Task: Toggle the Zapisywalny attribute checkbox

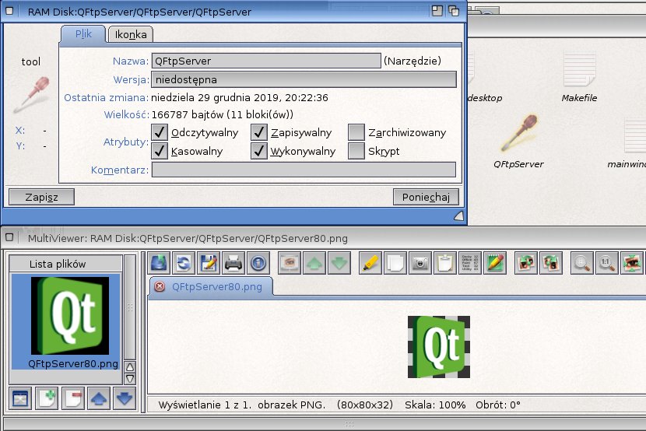Action: pyautogui.click(x=258, y=132)
